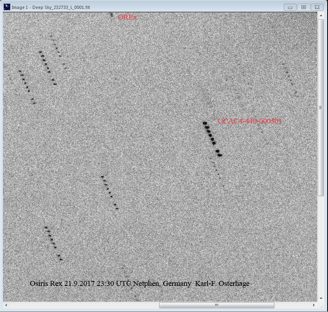Click the application icon in title bar
The height and width of the screenshot is (312, 328).
(6, 7)
